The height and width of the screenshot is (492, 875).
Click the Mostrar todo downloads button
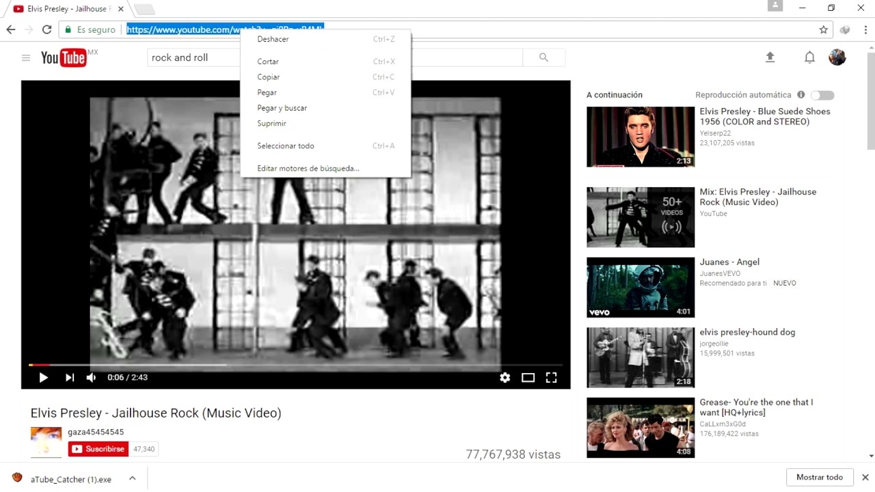click(x=820, y=477)
